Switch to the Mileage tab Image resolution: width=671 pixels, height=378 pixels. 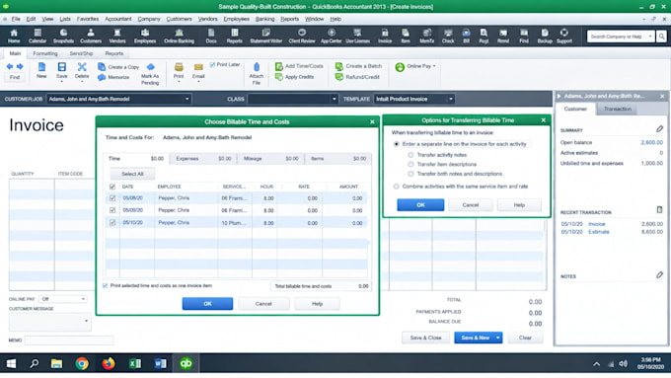[271, 158]
